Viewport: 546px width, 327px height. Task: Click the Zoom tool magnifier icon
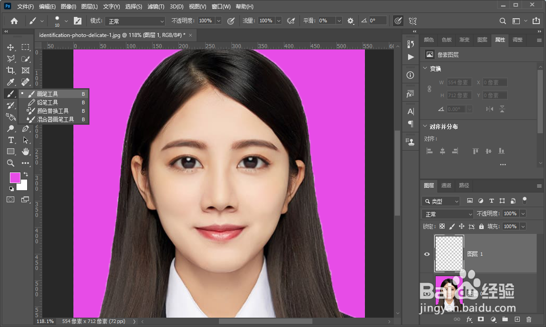coord(11,163)
